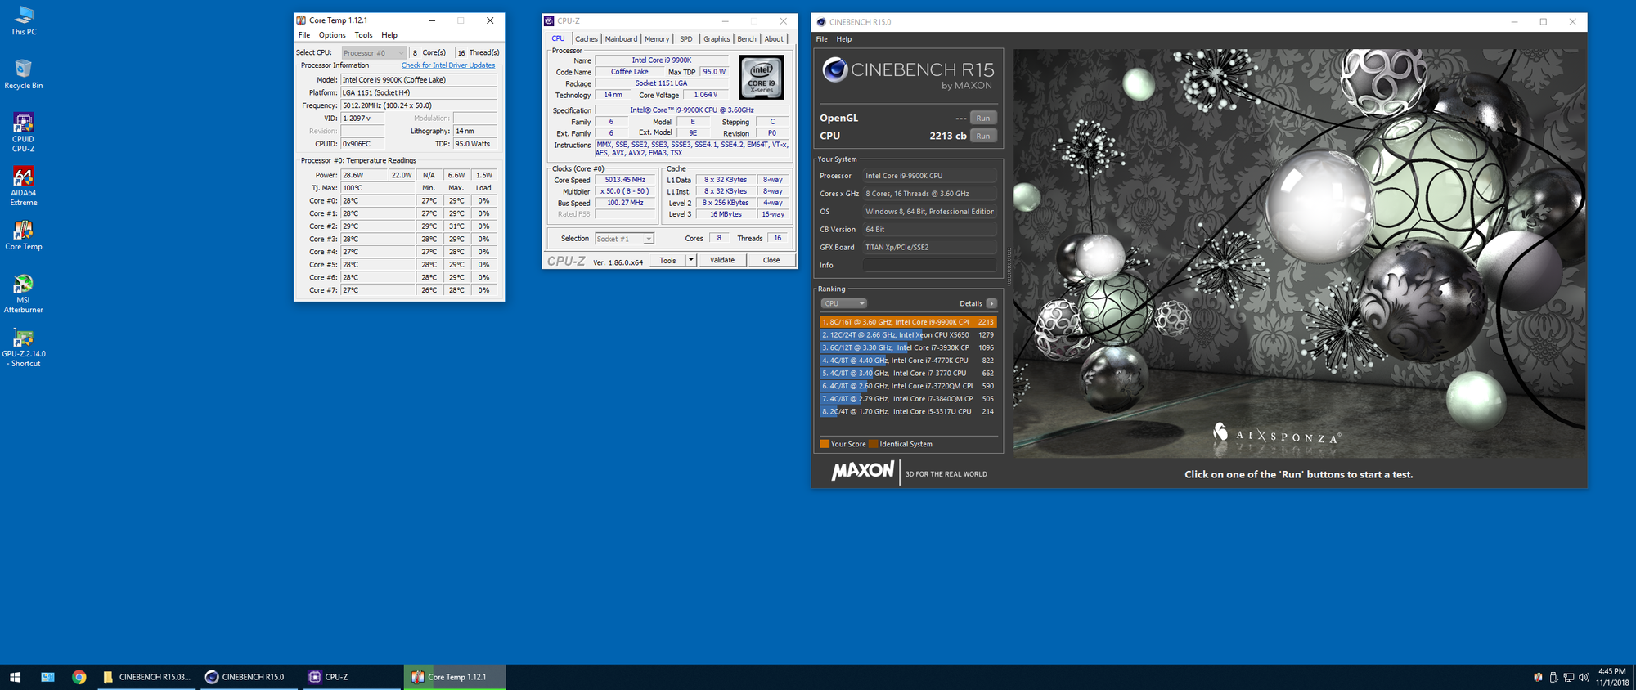Switch to the About tab in CPU-Z

click(x=774, y=39)
